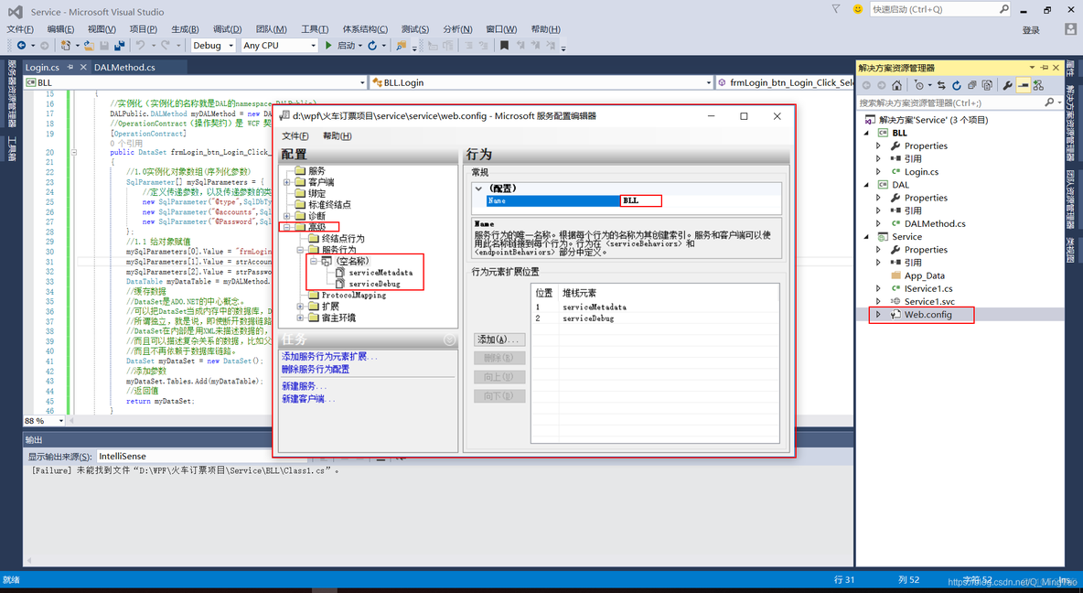This screenshot has width=1083, height=593.
Task: Open 帮助(H) menu in service config editor
Action: click(337, 135)
